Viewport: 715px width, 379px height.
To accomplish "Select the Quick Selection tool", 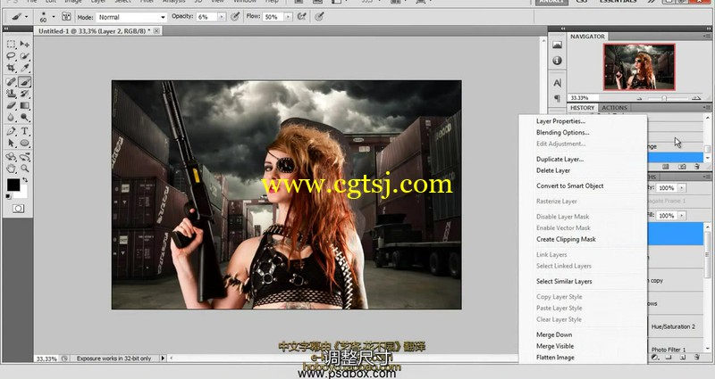I will 25,56.
